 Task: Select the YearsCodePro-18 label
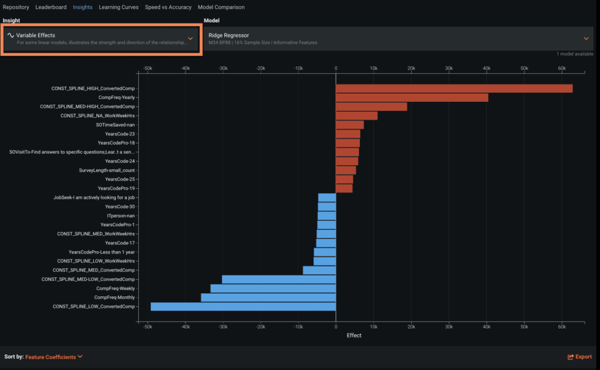pos(117,143)
